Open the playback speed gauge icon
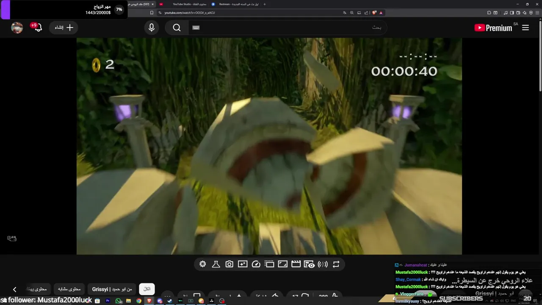Image resolution: width=542 pixels, height=305 pixels. coord(256,264)
